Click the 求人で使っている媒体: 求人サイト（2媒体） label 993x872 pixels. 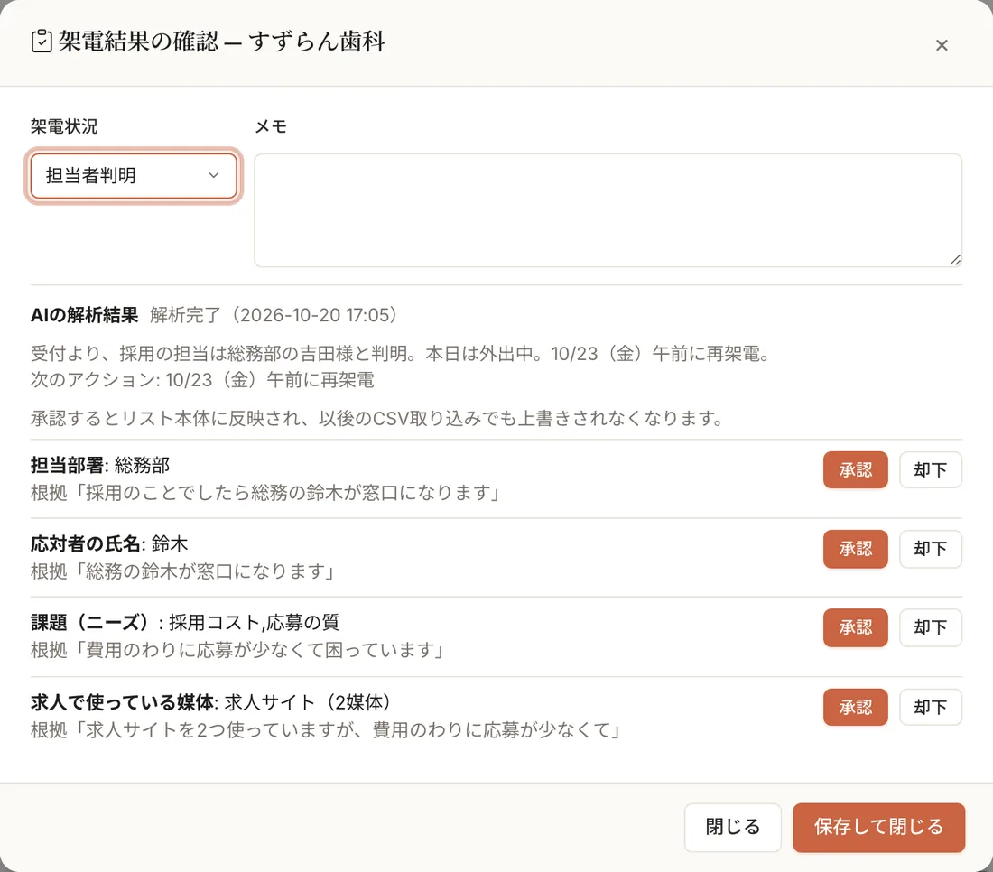click(210, 702)
